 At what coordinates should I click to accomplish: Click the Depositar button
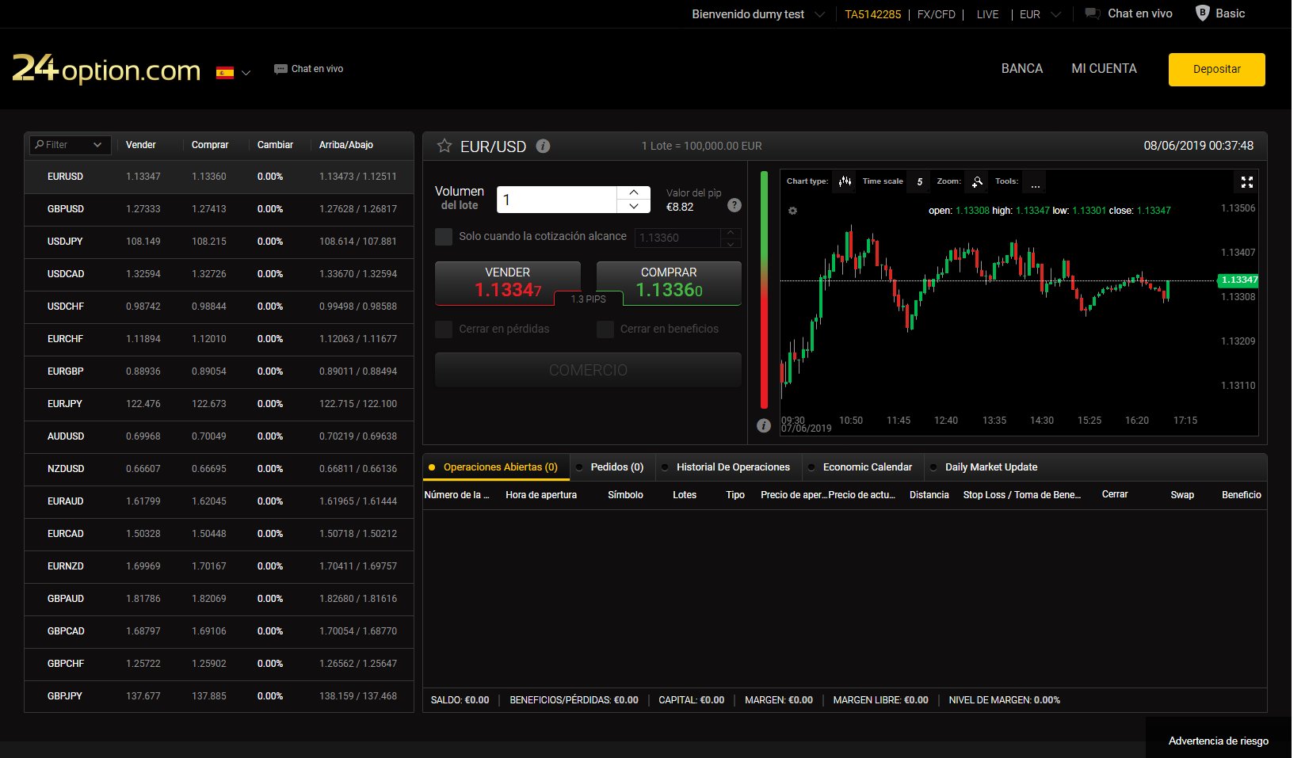1216,70
